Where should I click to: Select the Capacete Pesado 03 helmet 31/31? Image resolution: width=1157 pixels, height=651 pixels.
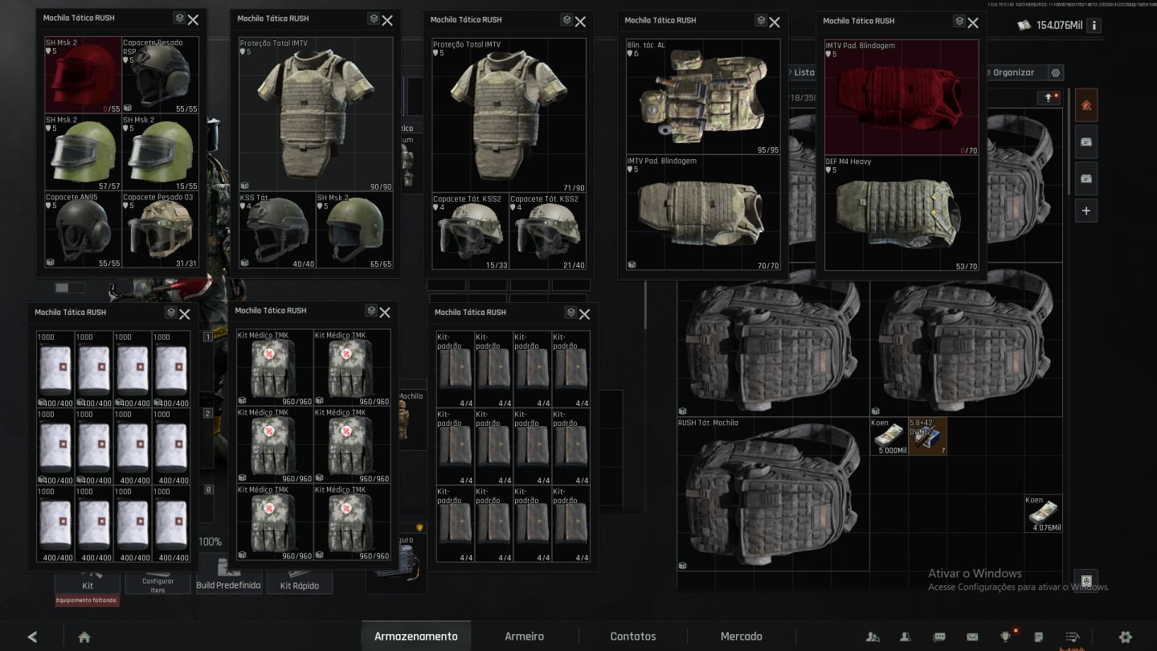click(160, 229)
